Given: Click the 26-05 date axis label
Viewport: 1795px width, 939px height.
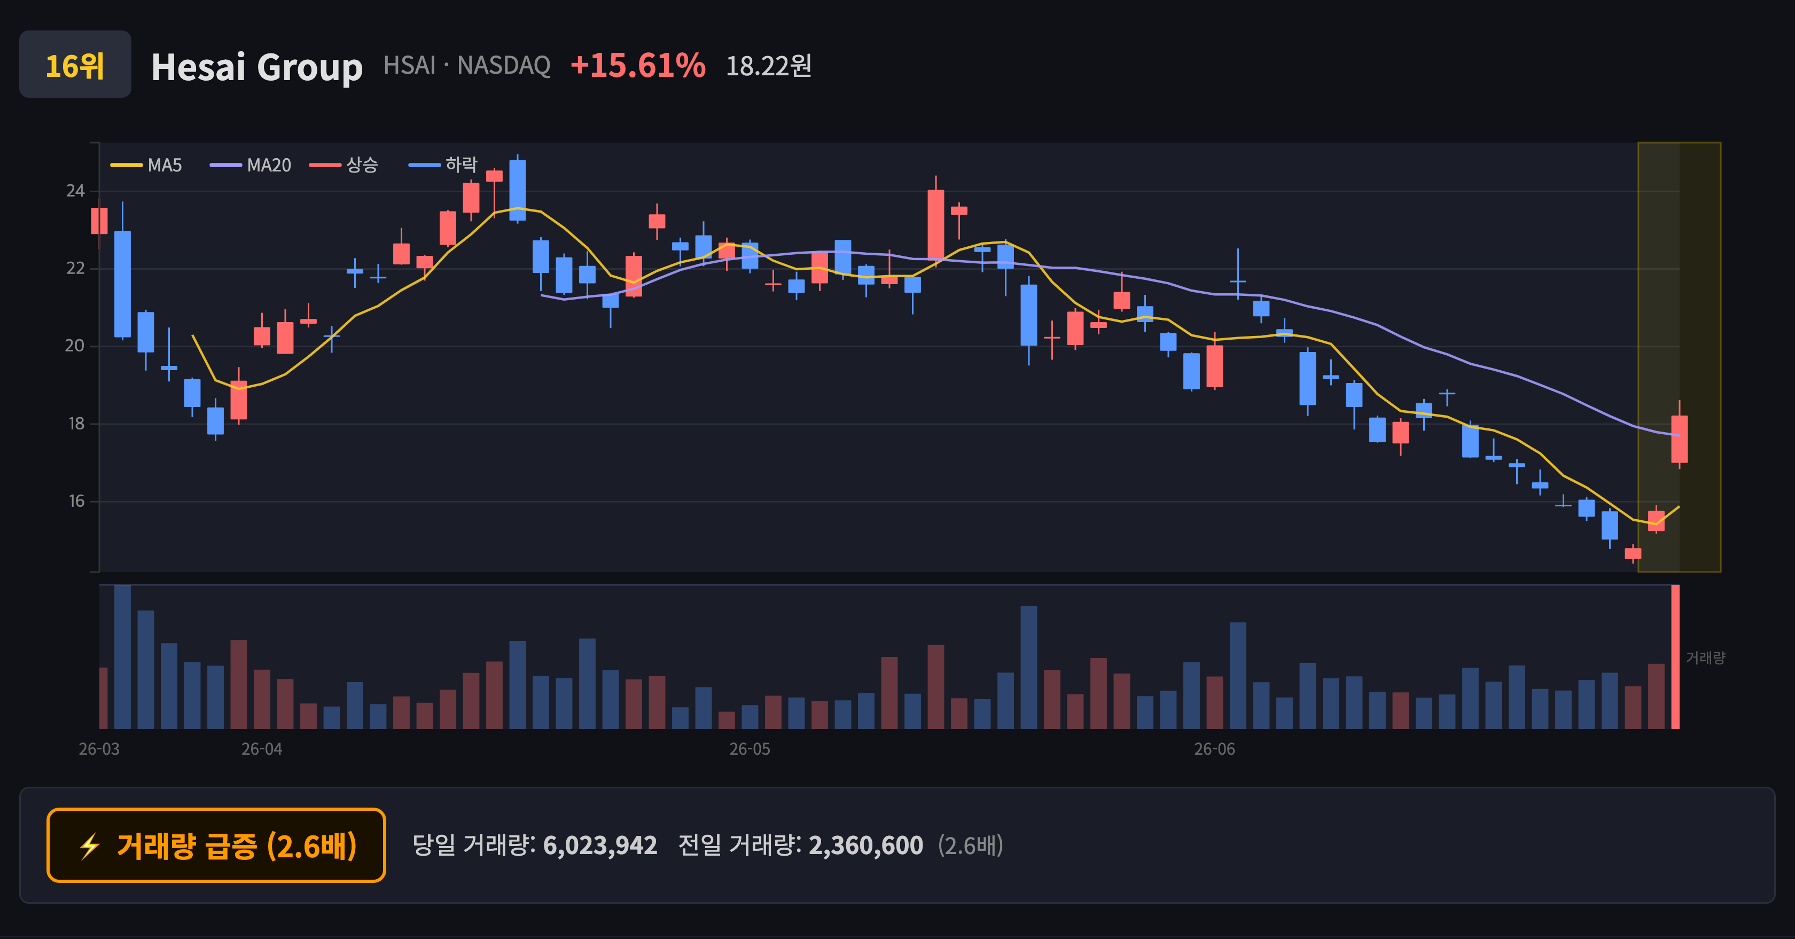Looking at the screenshot, I should click(x=750, y=749).
